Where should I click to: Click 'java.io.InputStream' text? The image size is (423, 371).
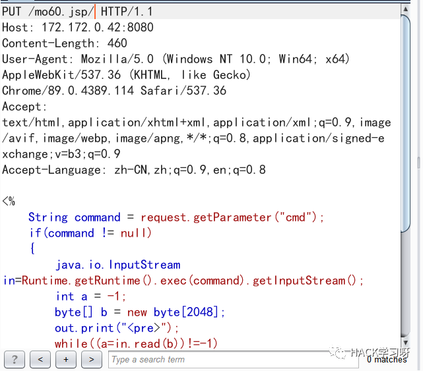pyautogui.click(x=118, y=265)
